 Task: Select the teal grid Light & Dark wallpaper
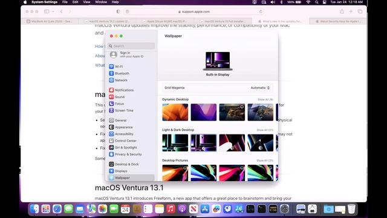click(x=175, y=143)
